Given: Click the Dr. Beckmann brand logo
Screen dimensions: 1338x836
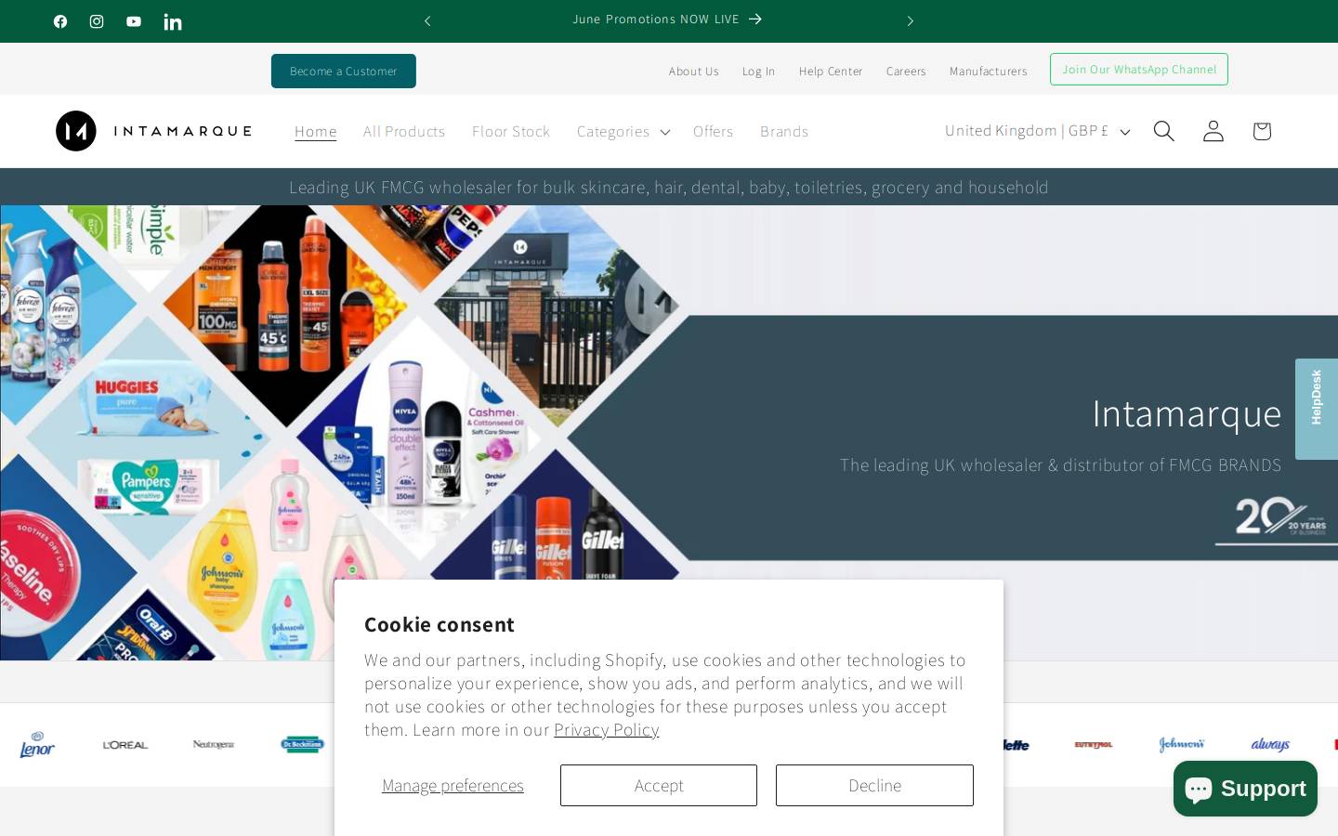Looking at the screenshot, I should [302, 744].
